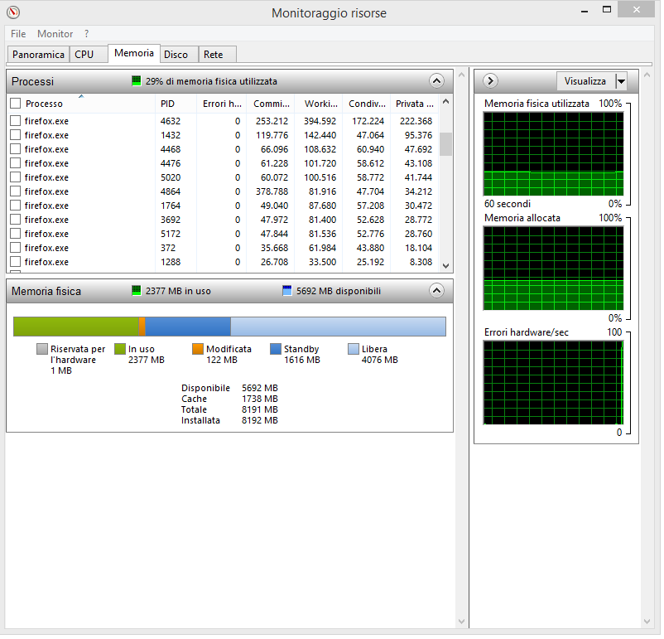
Task: Click the Memoria allocata graph
Action: point(556,269)
